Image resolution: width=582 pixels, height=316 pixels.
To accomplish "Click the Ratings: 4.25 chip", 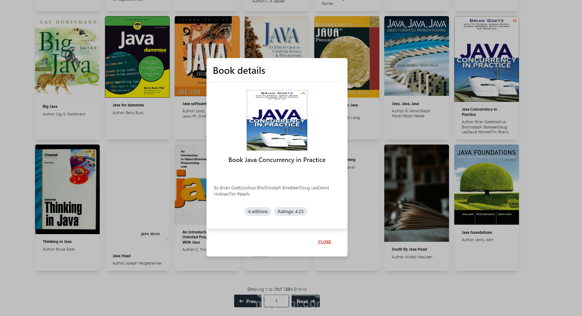I will point(290,212).
